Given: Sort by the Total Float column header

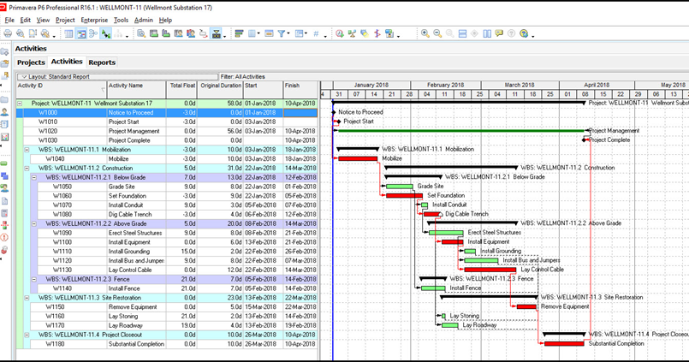Looking at the screenshot, I should point(181,86).
